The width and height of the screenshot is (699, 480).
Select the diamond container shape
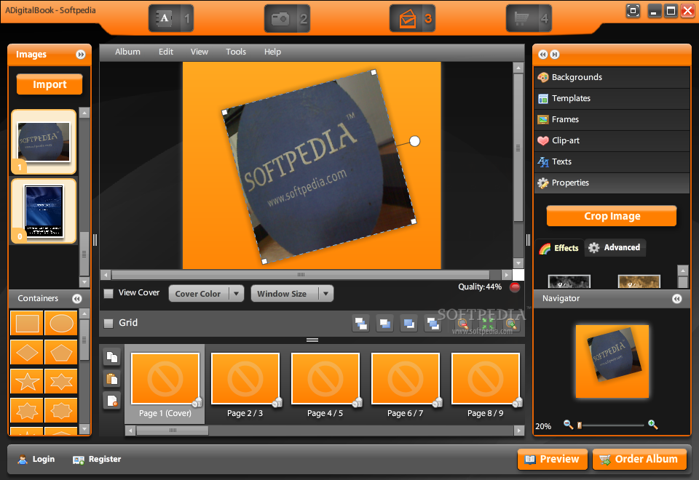(x=27, y=353)
